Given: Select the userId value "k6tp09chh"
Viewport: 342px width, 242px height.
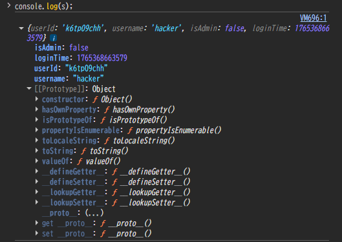Looking at the screenshot, I should point(87,68).
